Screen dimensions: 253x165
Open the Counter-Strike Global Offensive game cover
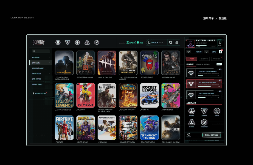[64, 63]
